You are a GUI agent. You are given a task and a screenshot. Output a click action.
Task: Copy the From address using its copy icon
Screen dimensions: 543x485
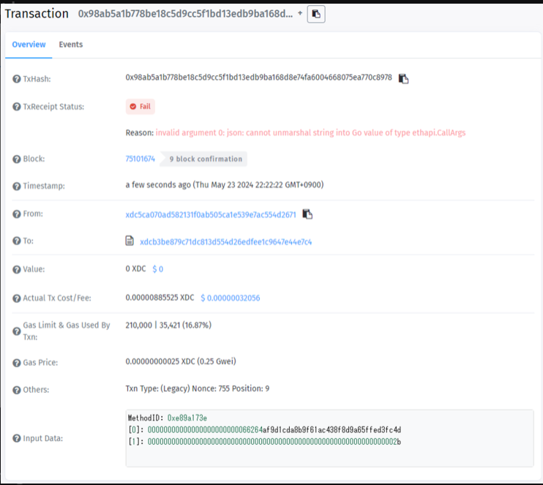click(x=307, y=214)
